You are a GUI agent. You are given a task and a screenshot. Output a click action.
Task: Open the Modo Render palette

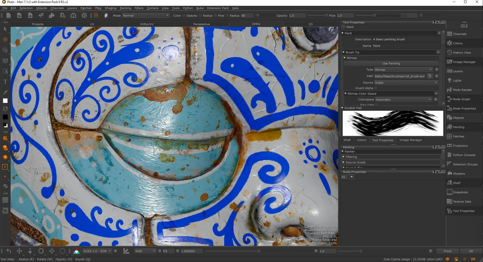coord(462,90)
